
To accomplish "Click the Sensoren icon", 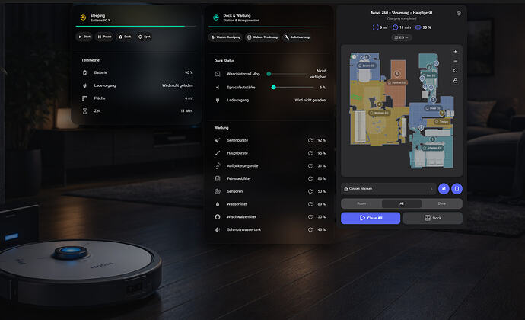I will (218, 191).
